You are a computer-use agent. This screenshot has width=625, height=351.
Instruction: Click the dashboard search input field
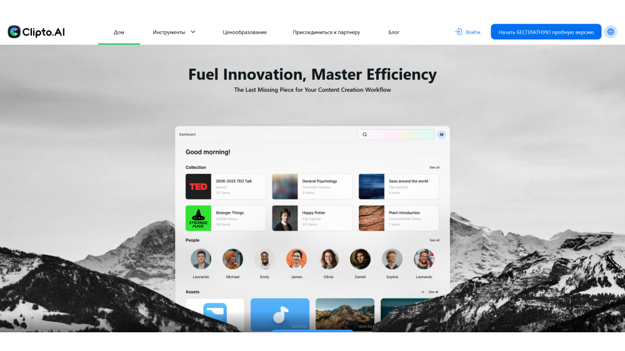(x=400, y=135)
